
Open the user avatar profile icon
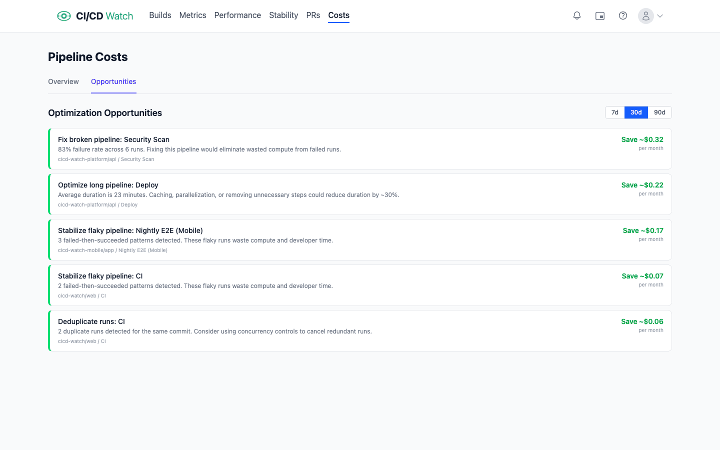coord(645,15)
